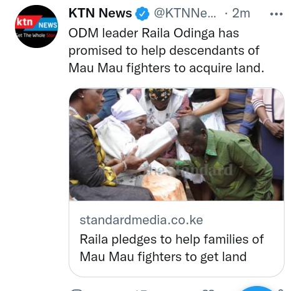Open the link card photo thumbnail
297x291 pixels.
tap(177, 145)
